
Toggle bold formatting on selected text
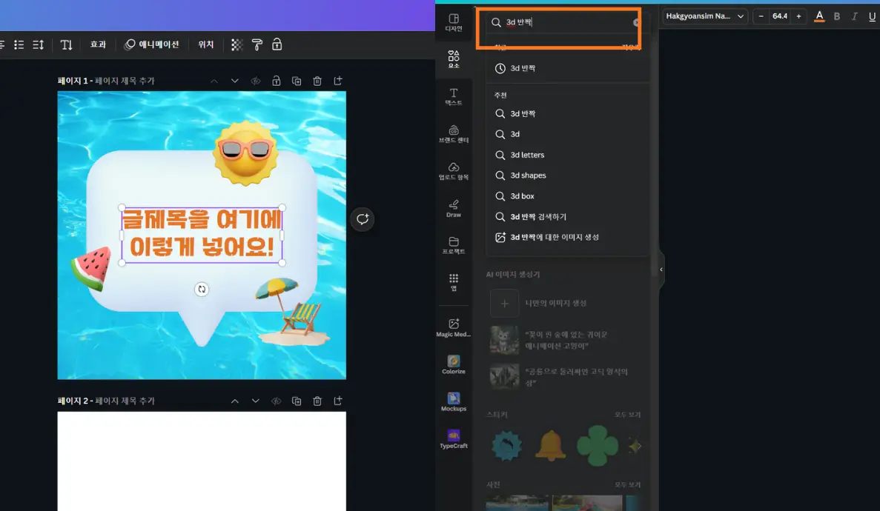click(837, 16)
